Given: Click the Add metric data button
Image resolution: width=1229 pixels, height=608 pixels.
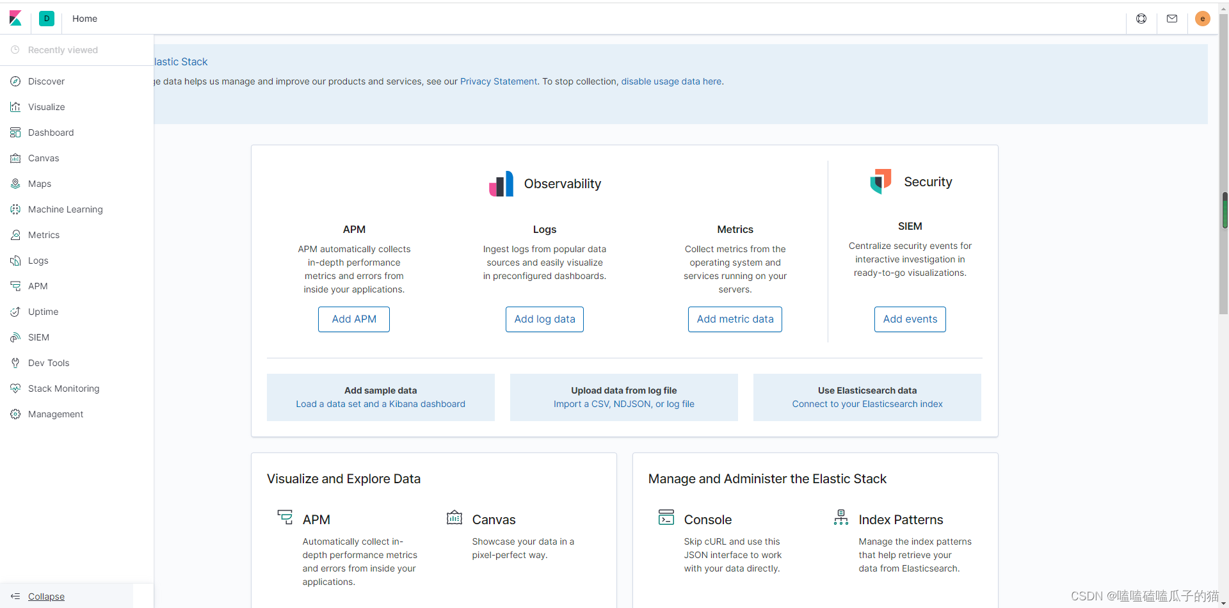Looking at the screenshot, I should [x=735, y=319].
